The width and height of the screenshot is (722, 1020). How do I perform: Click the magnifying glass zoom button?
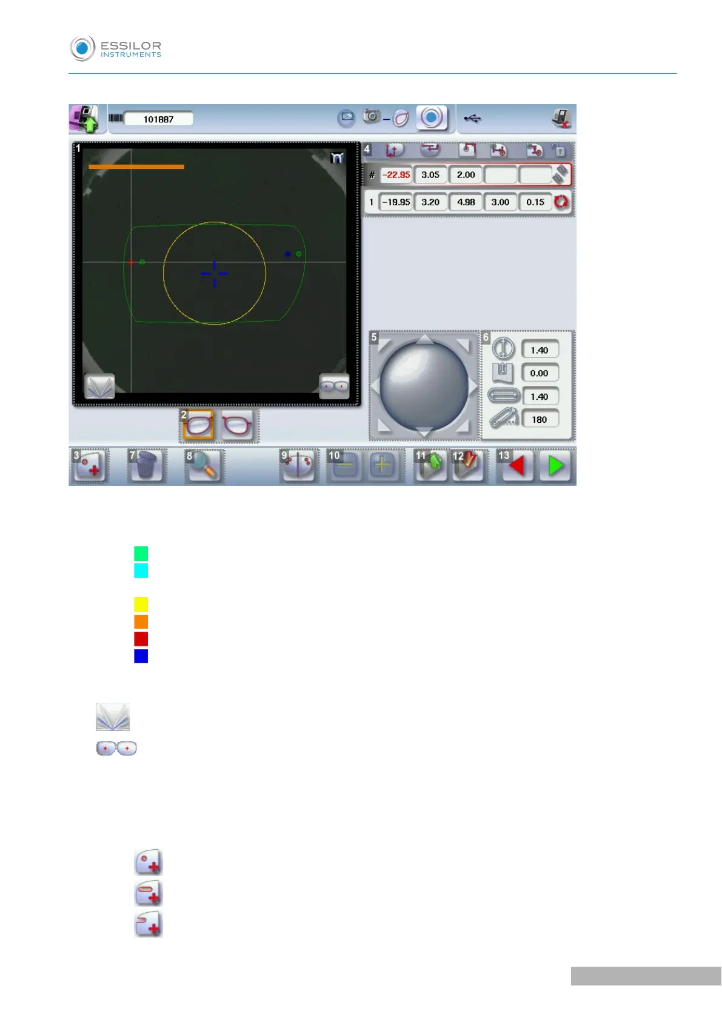pos(203,466)
